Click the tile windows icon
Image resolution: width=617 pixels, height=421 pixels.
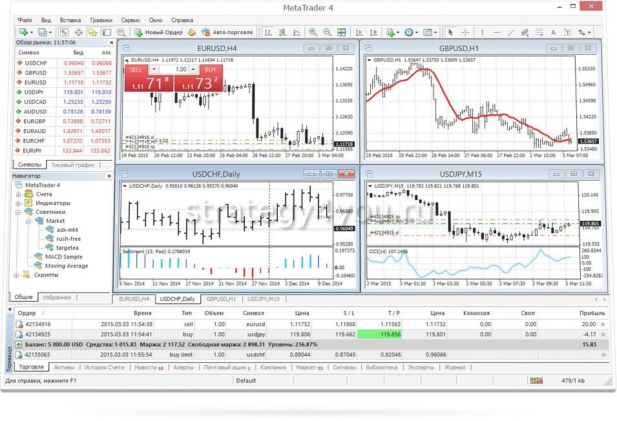(342, 32)
